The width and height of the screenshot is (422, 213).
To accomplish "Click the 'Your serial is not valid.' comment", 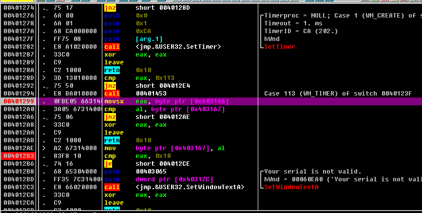I will pos(313,172).
